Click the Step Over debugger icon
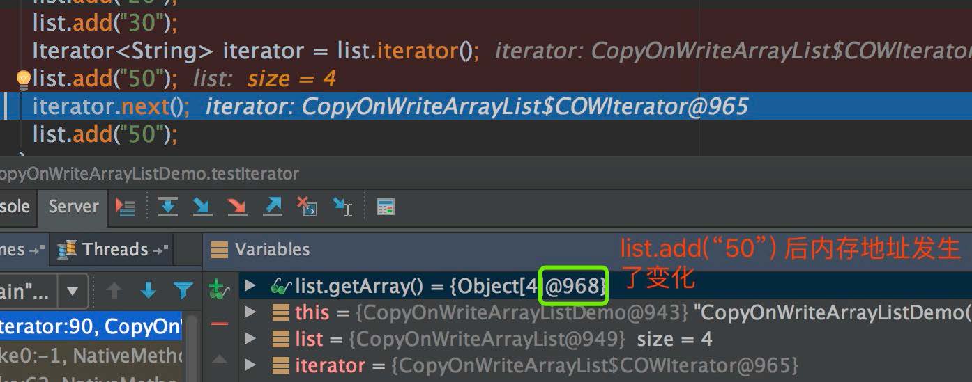Image resolution: width=972 pixels, height=382 pixels. point(168,206)
